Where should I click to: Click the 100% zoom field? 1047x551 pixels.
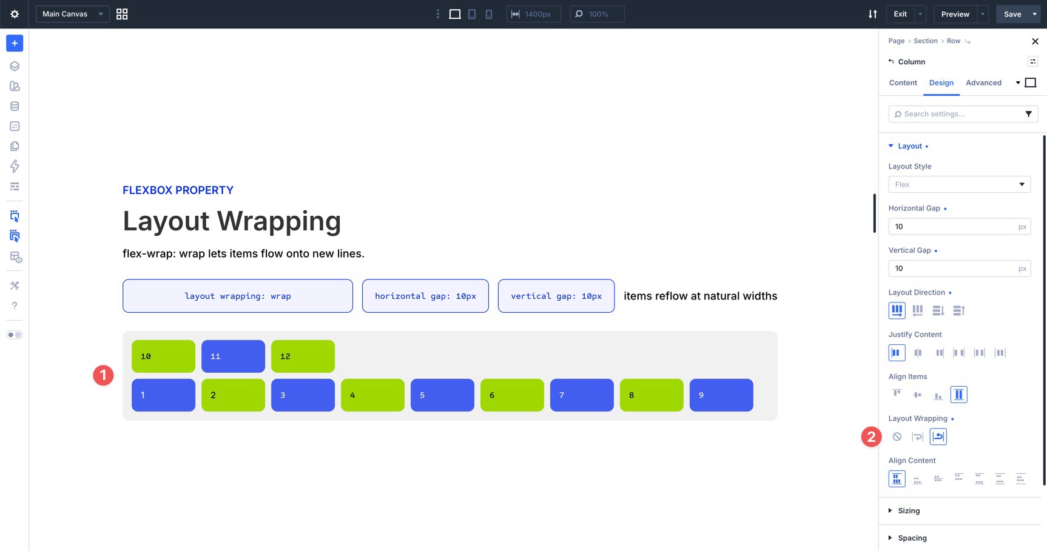(598, 14)
